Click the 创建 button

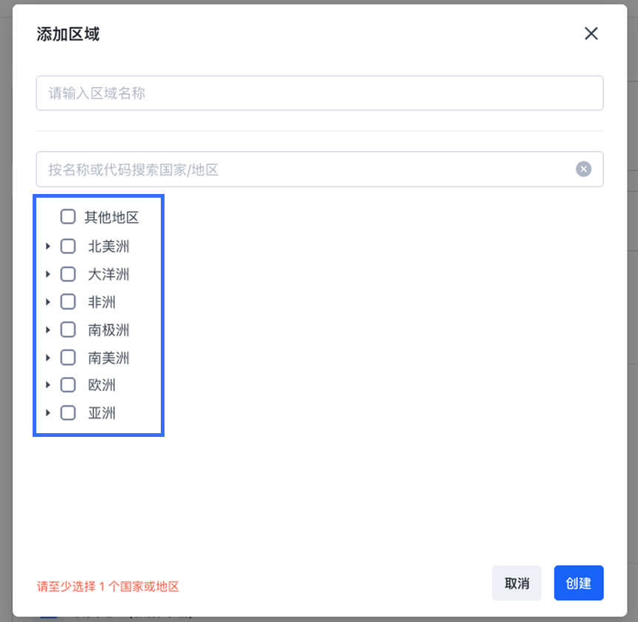click(x=578, y=583)
